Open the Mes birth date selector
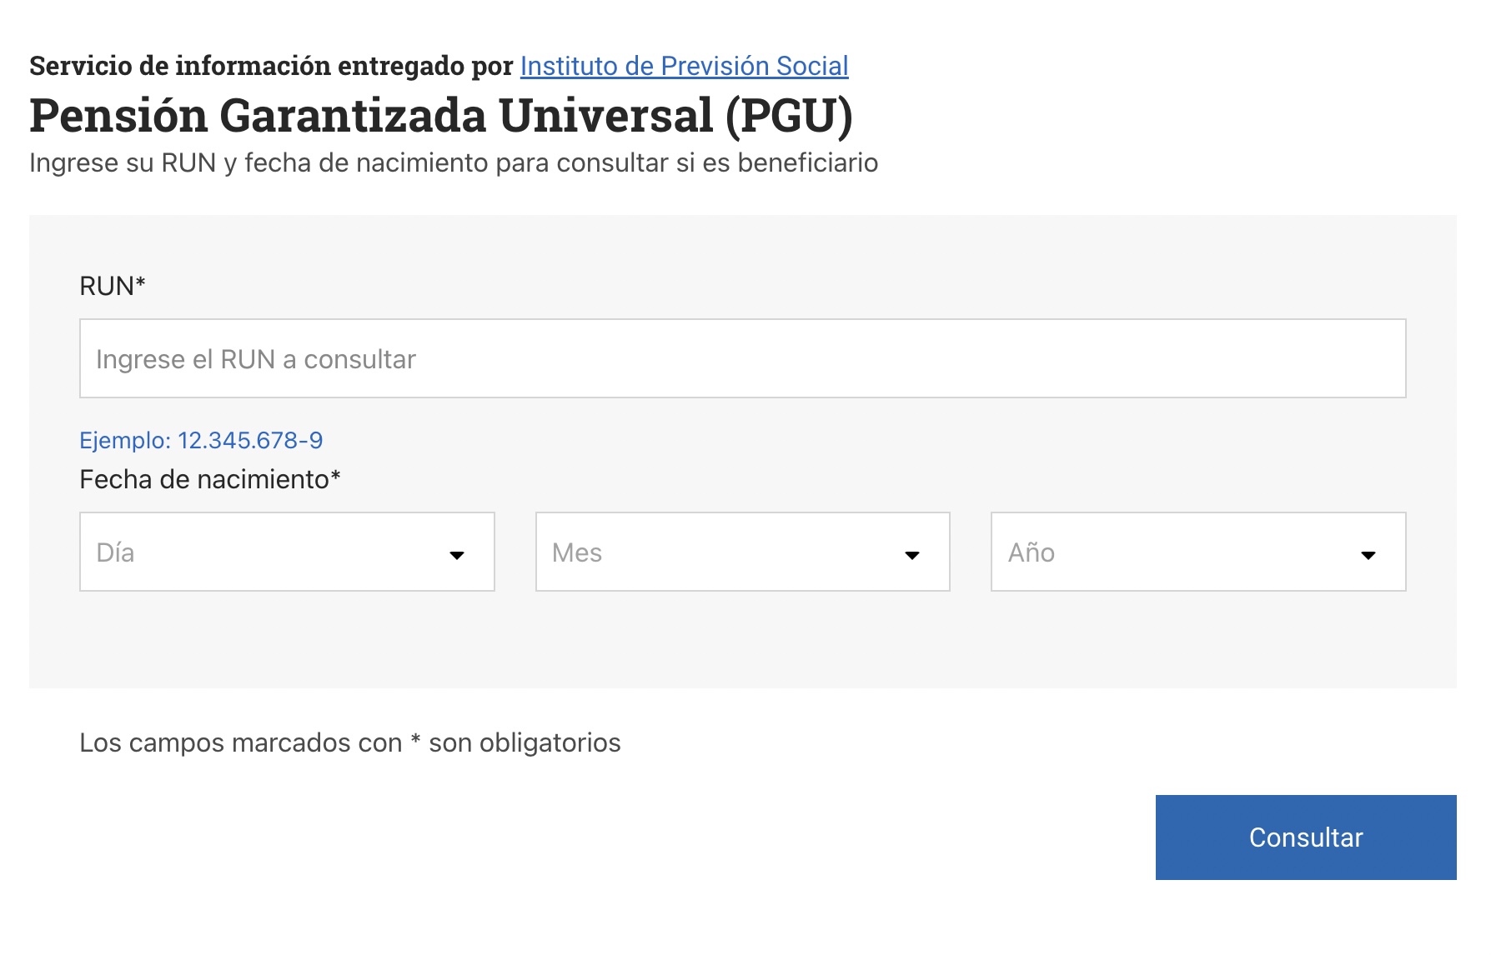 tap(742, 552)
